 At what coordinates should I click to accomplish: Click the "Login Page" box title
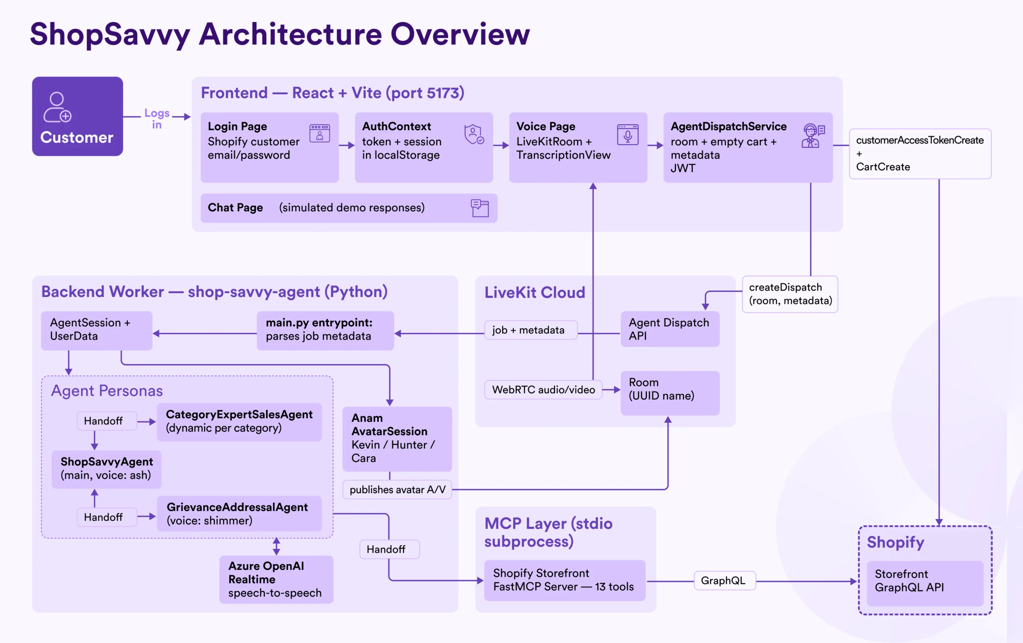(237, 126)
